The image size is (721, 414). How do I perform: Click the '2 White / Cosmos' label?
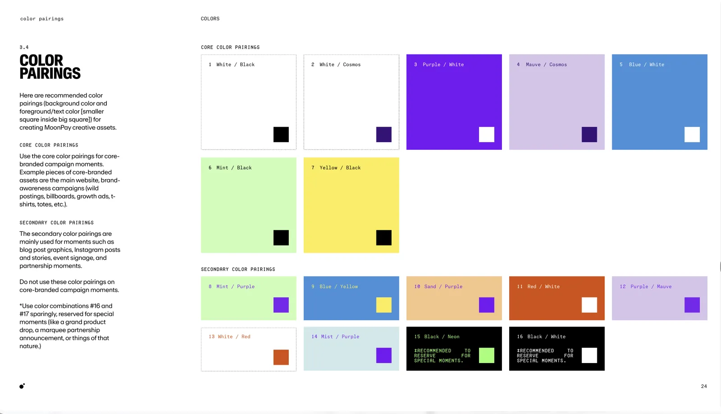pos(336,64)
